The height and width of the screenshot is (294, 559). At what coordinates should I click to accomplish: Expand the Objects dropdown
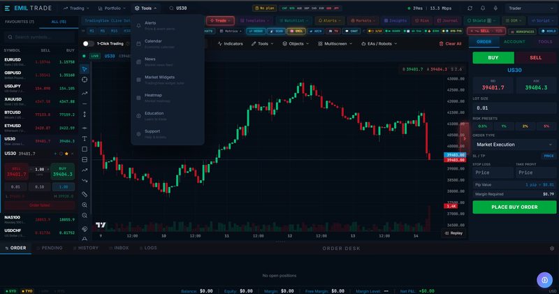point(296,43)
